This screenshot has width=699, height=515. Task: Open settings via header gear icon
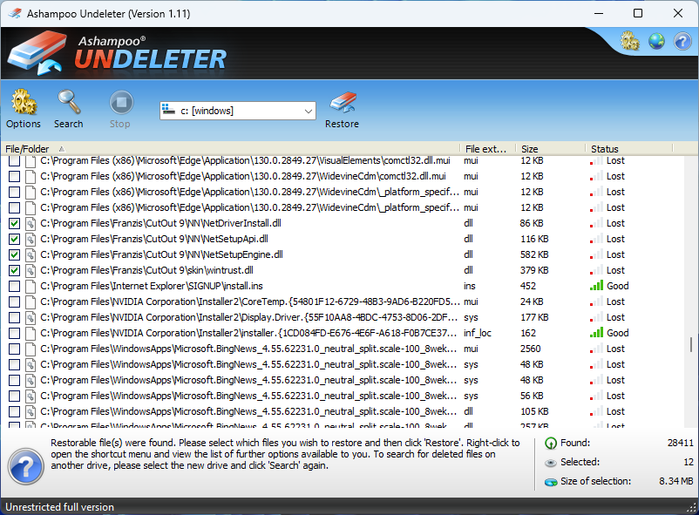(629, 41)
